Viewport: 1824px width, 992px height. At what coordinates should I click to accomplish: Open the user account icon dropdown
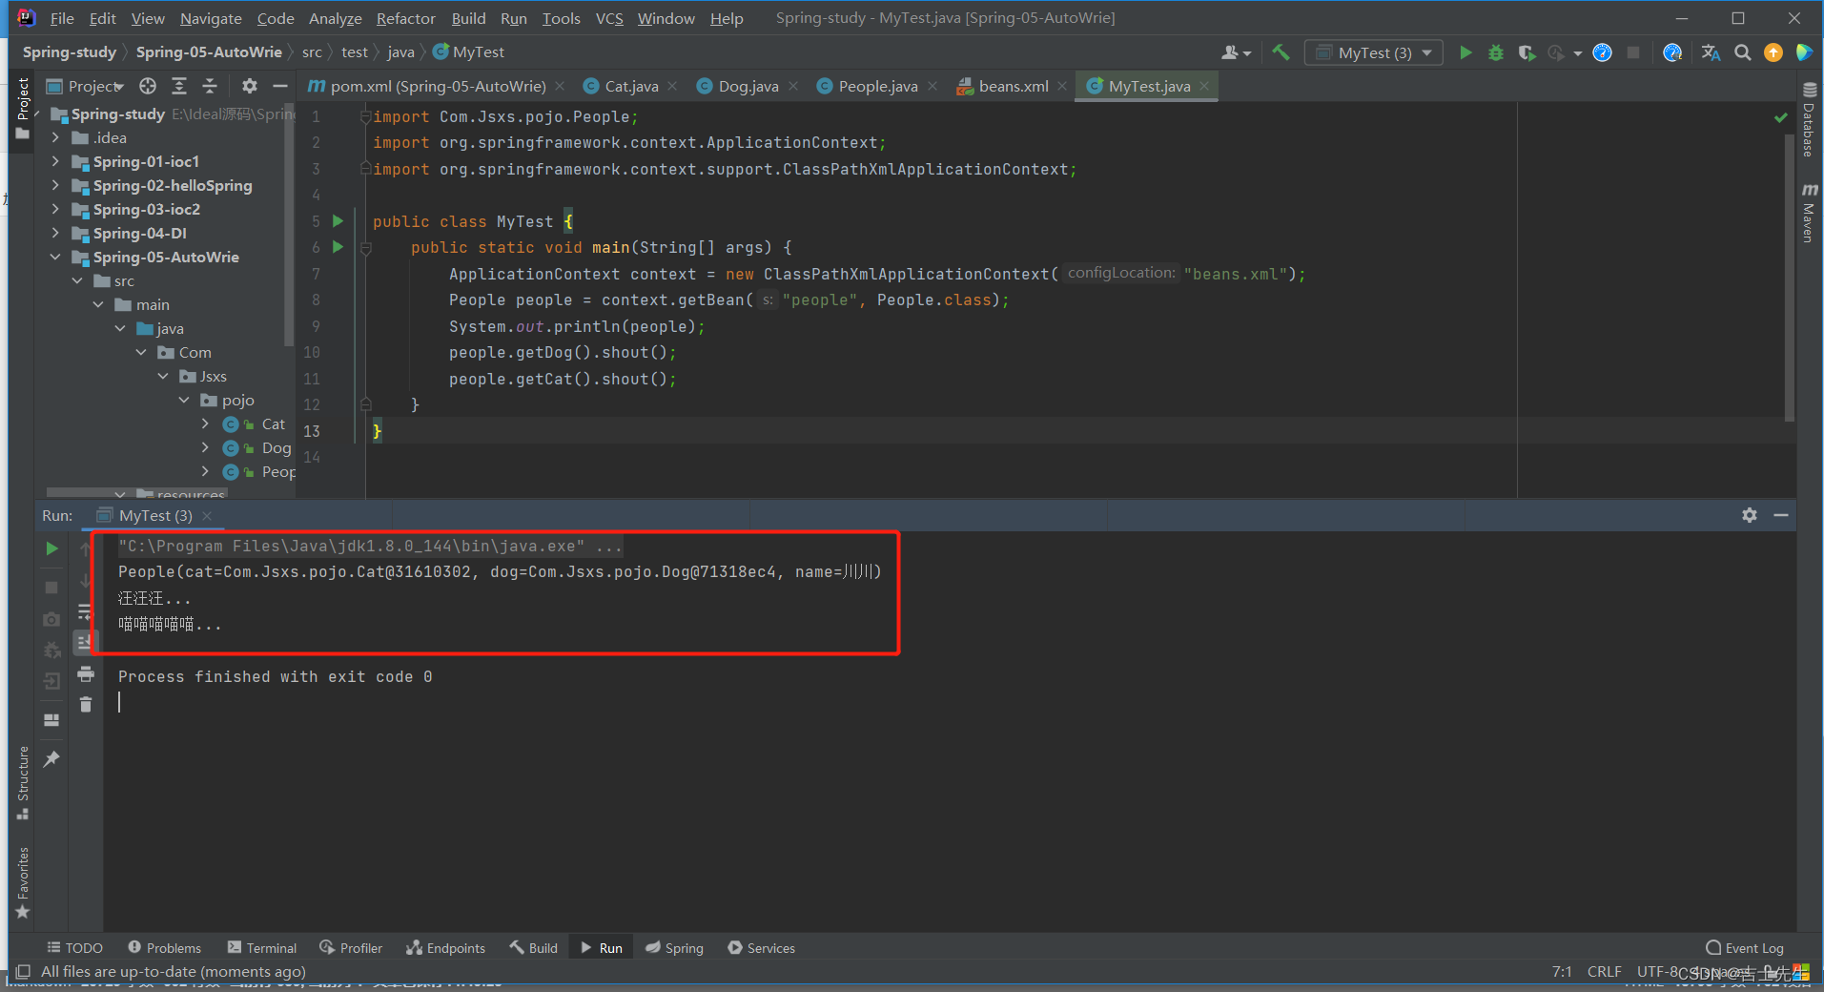pos(1236,52)
